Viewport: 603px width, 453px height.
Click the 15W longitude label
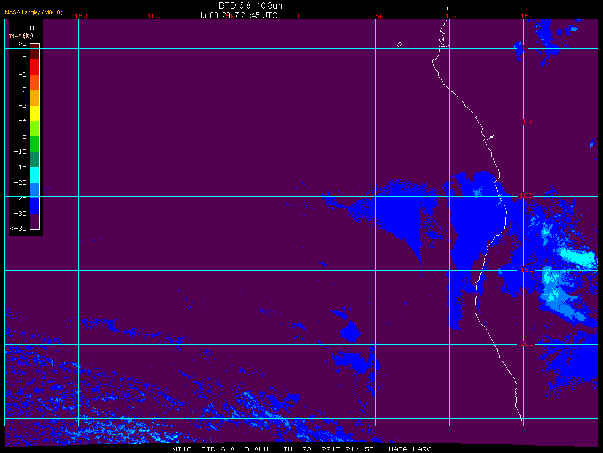point(81,16)
